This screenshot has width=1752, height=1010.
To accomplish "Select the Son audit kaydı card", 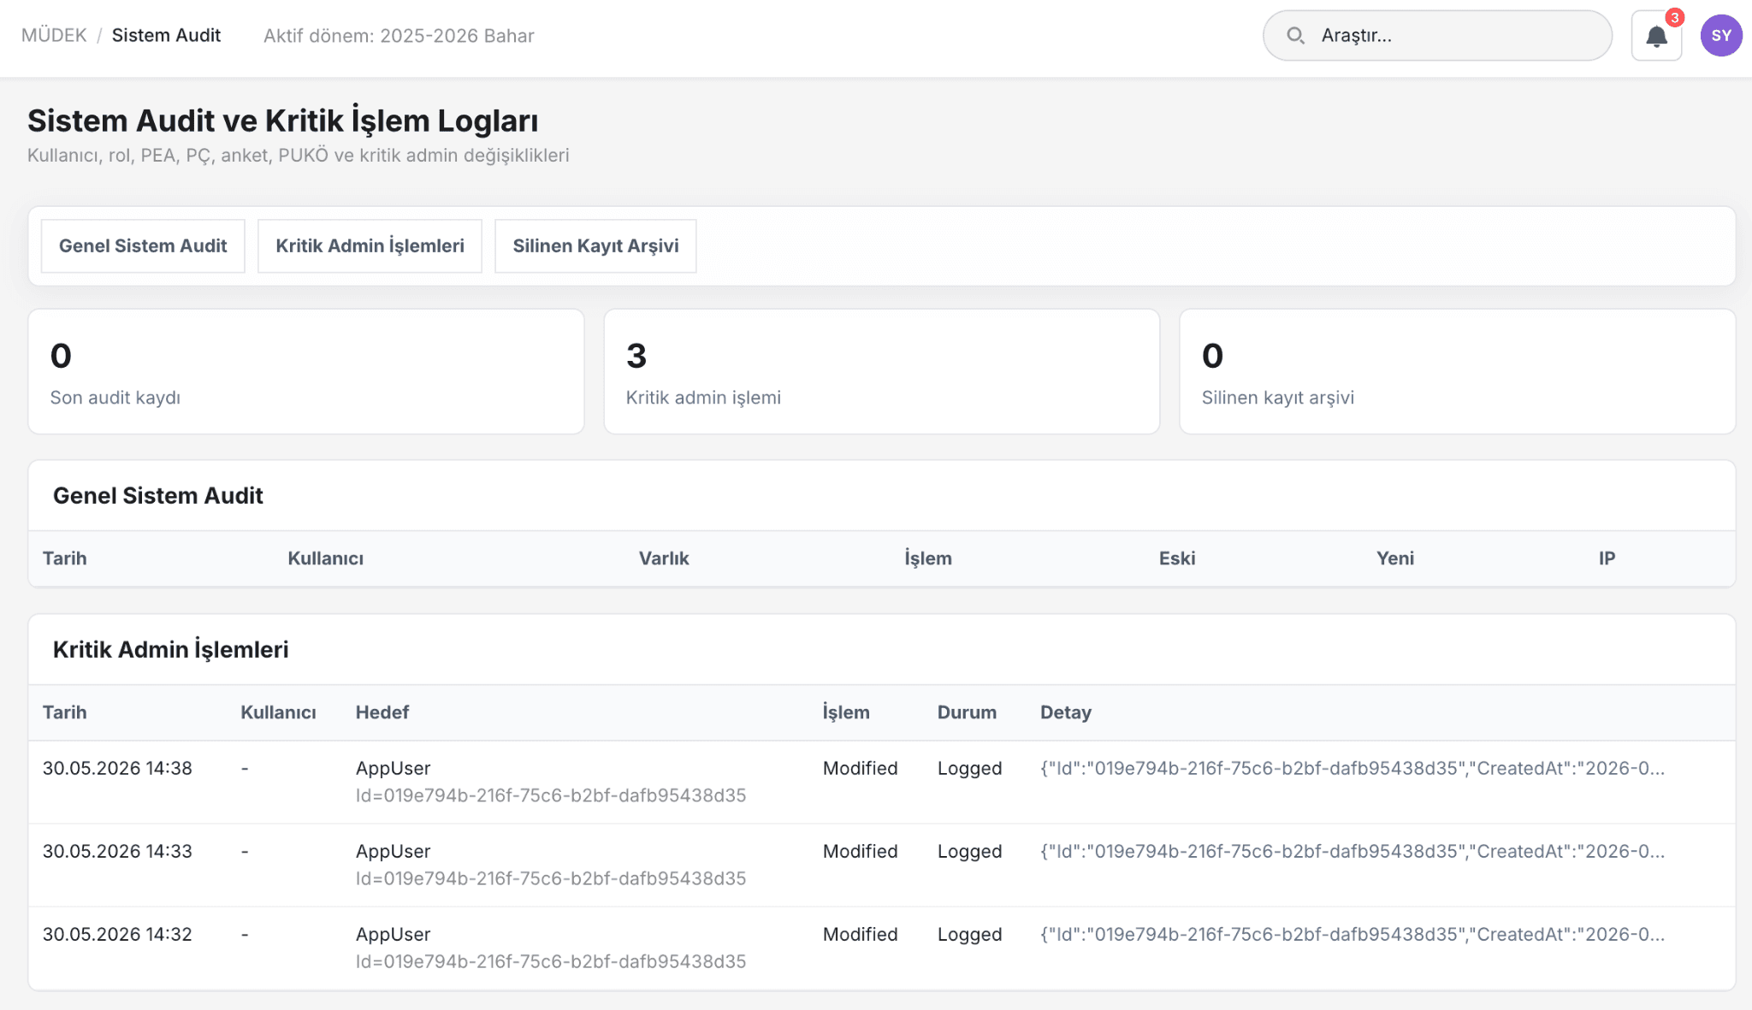I will click(x=306, y=372).
